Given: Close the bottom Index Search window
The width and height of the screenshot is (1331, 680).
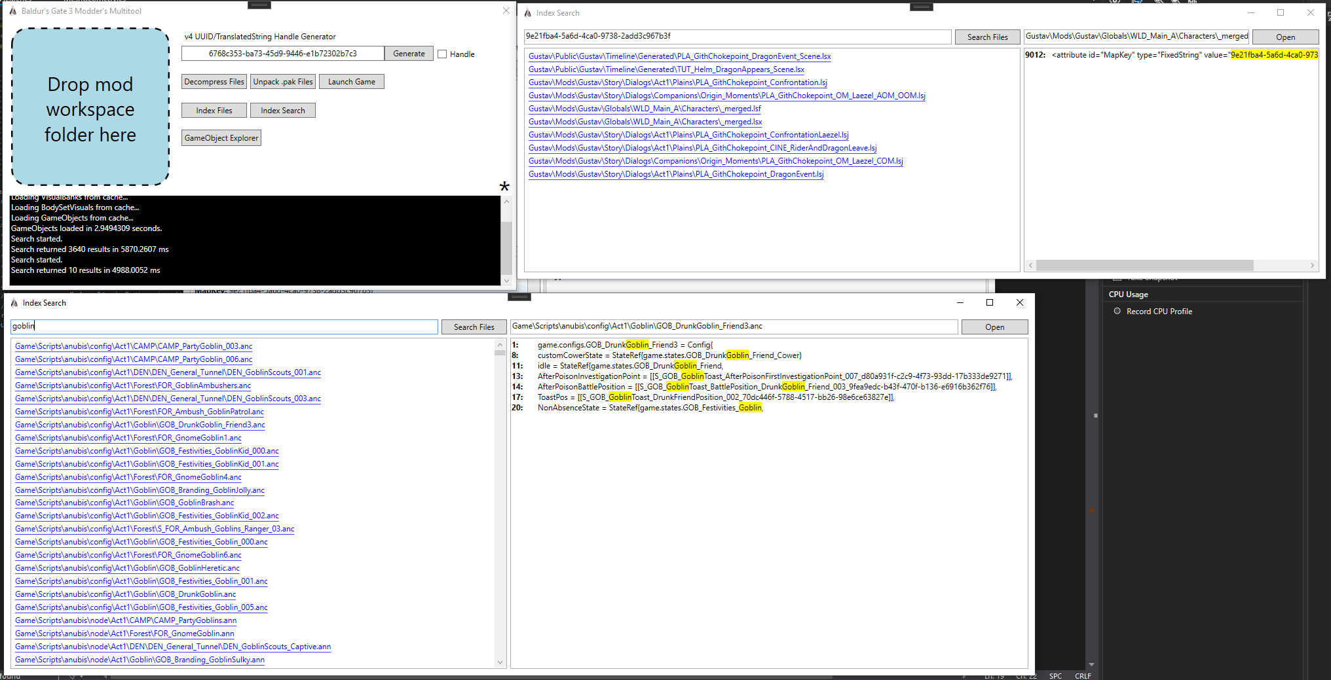Looking at the screenshot, I should pos(1020,302).
